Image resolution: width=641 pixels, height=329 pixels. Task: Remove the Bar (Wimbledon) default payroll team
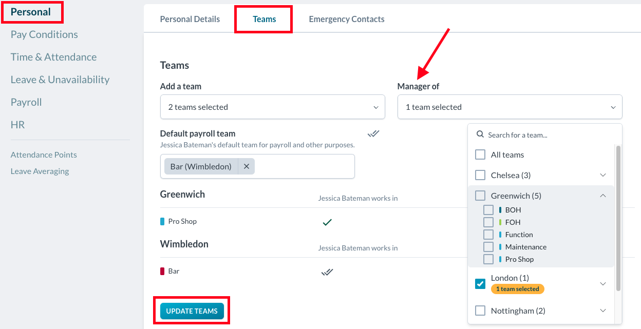pos(246,166)
